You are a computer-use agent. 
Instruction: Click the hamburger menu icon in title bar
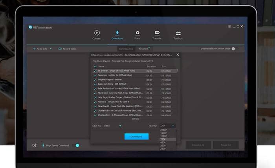tap(229, 26)
